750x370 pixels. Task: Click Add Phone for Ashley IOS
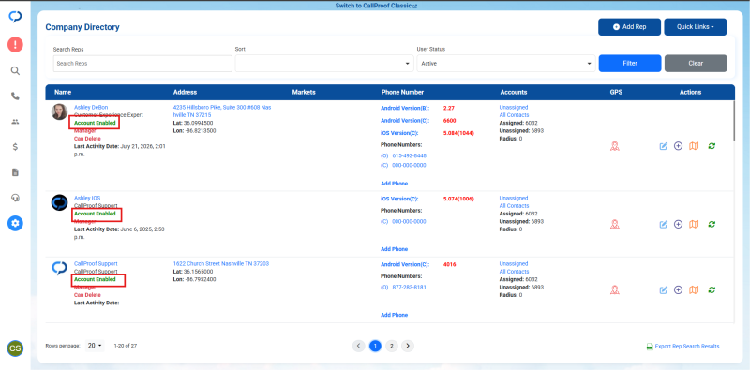point(394,249)
